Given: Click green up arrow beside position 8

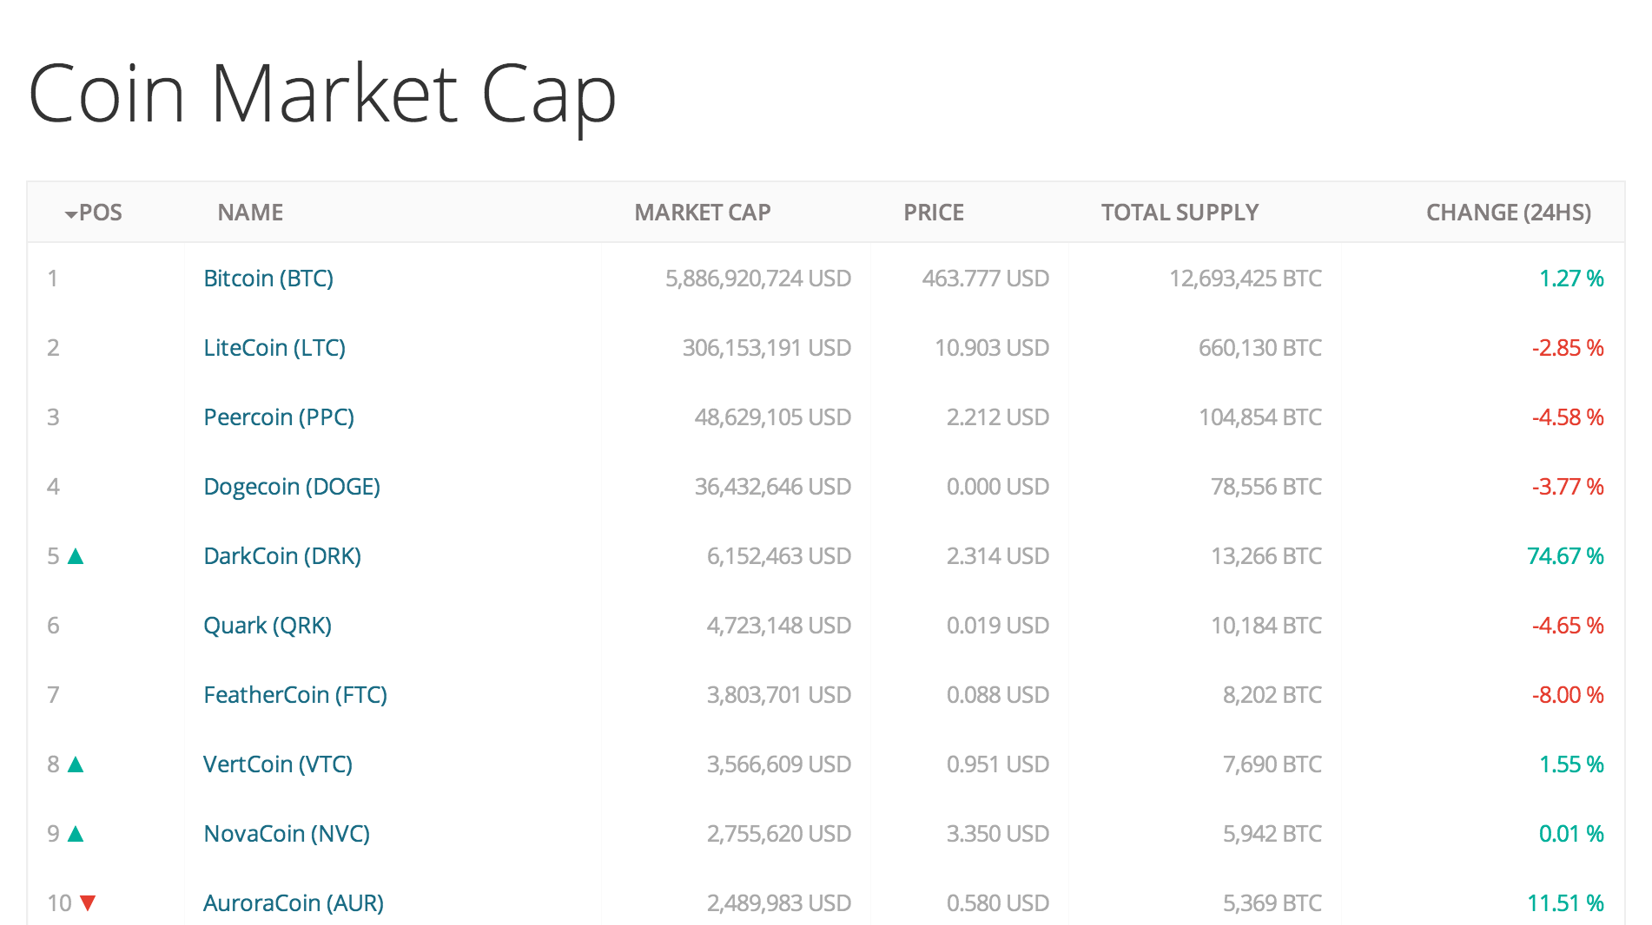Looking at the screenshot, I should click(76, 764).
